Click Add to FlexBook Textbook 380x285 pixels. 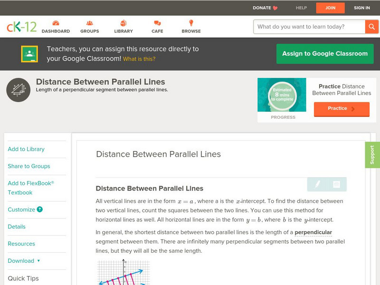coord(31,188)
